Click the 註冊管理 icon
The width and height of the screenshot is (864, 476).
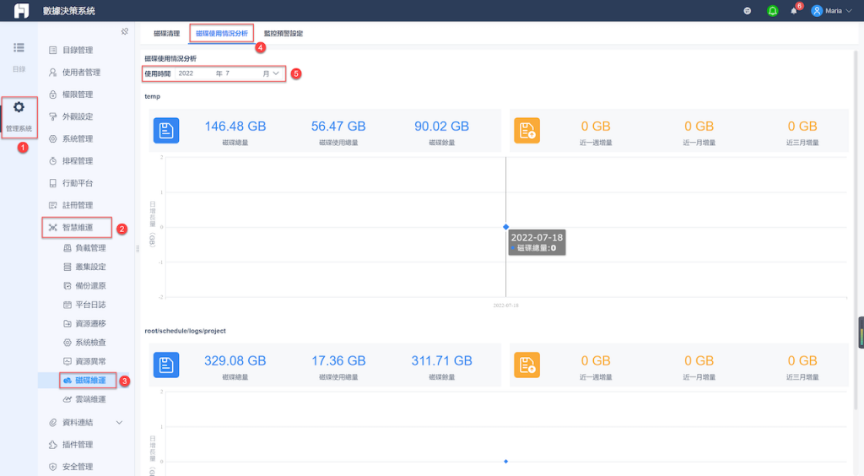tap(53, 205)
